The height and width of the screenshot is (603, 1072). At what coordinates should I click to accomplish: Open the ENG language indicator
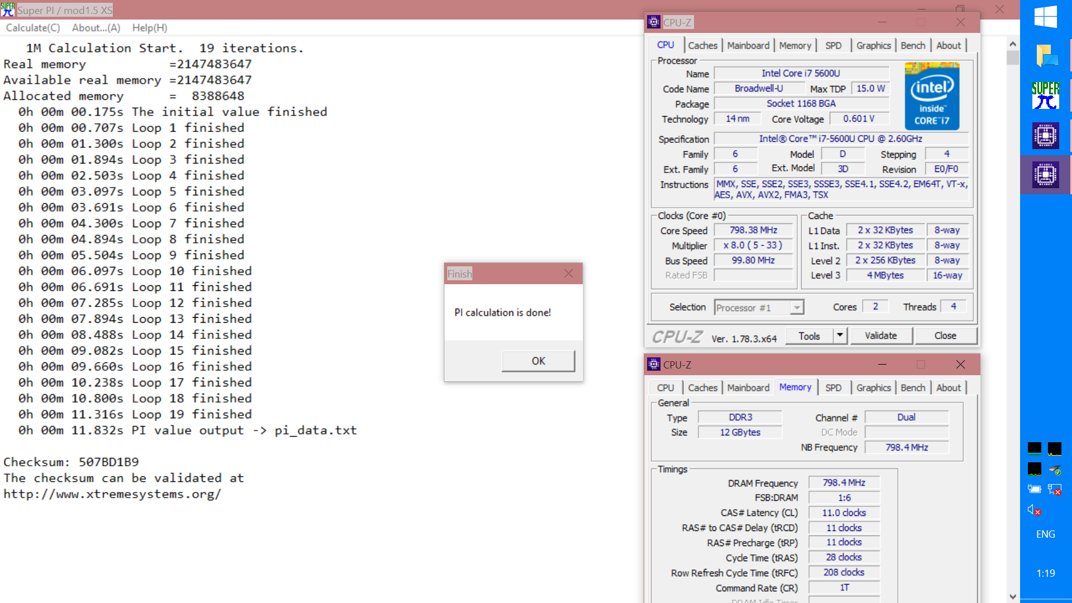[1045, 534]
